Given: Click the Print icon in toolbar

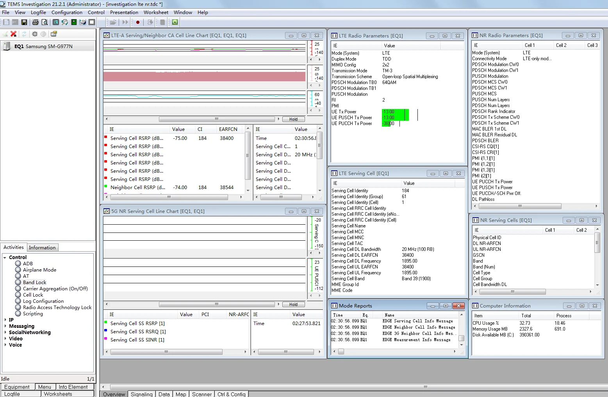Looking at the screenshot, I should pyautogui.click(x=36, y=22).
